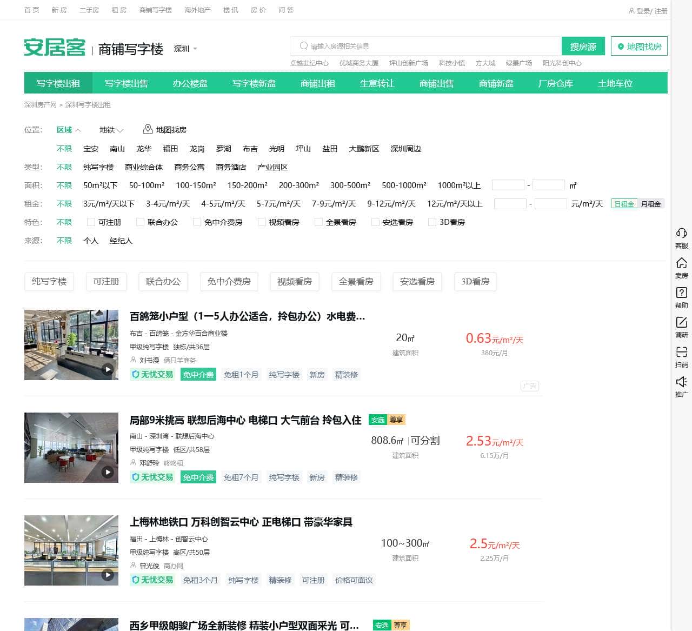Screen dimensions: 692x631
Task: Play the video on the 百鸽笼小户型 listing thumbnail
Action: tap(108, 369)
